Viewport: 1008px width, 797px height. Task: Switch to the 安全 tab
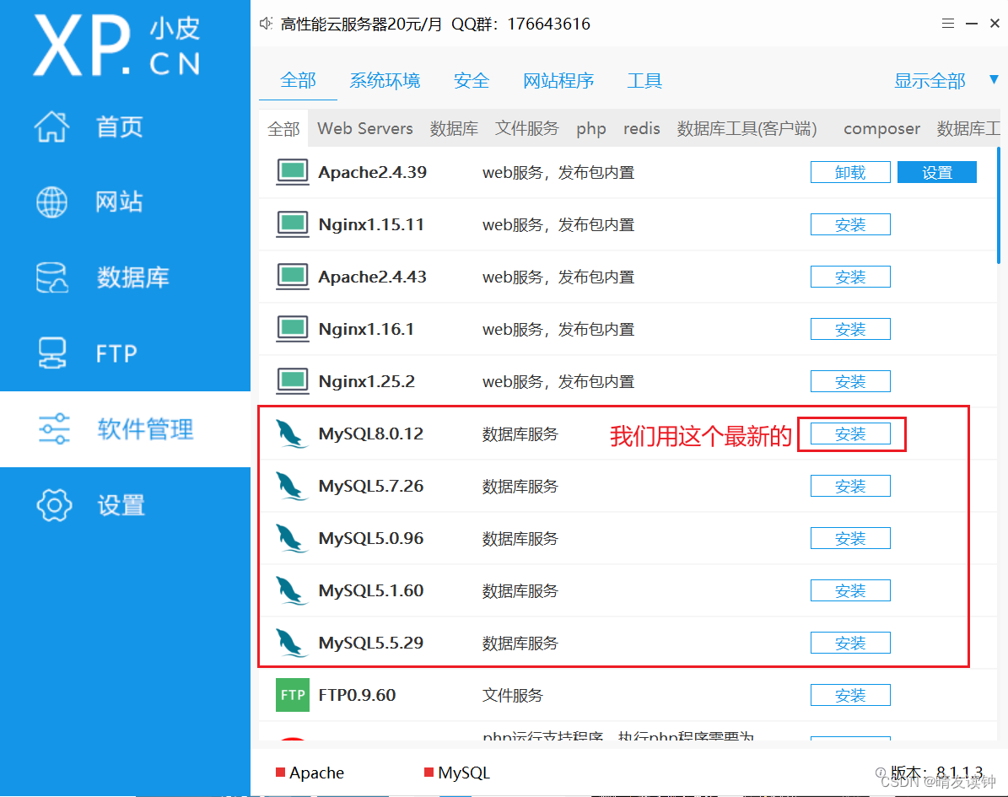point(472,81)
